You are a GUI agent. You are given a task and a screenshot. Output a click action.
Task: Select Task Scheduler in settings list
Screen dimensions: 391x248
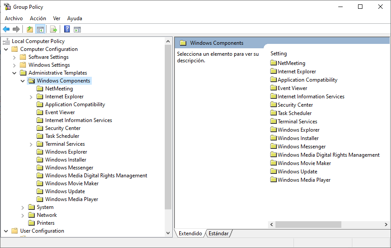(x=294, y=113)
